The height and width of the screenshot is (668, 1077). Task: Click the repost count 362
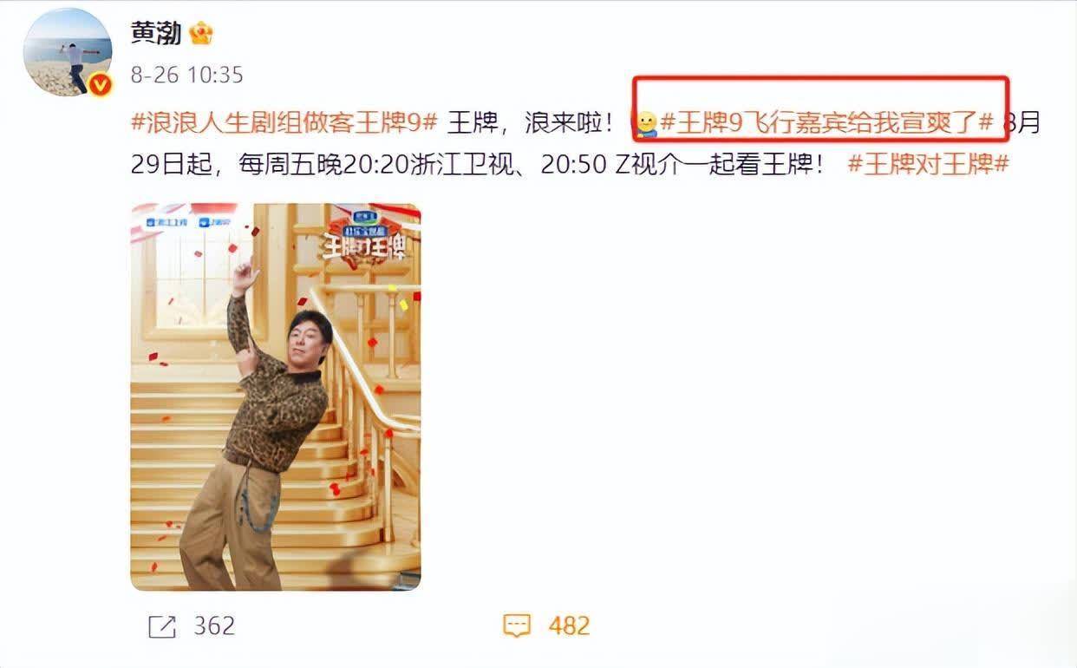coord(214,626)
